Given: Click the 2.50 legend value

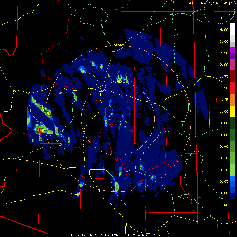Looking at the screenshot, I should (224, 53).
